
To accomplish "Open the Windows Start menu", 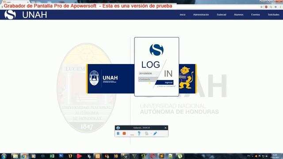I will pos(4,156).
